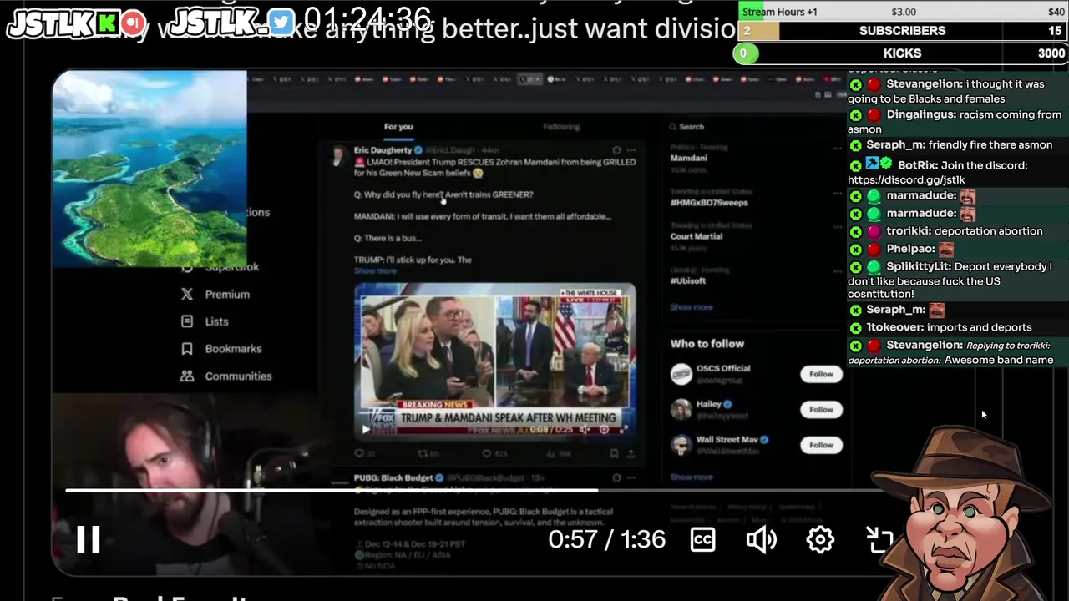
Task: Open the options menu for the Mamdani trend
Action: click(837, 148)
